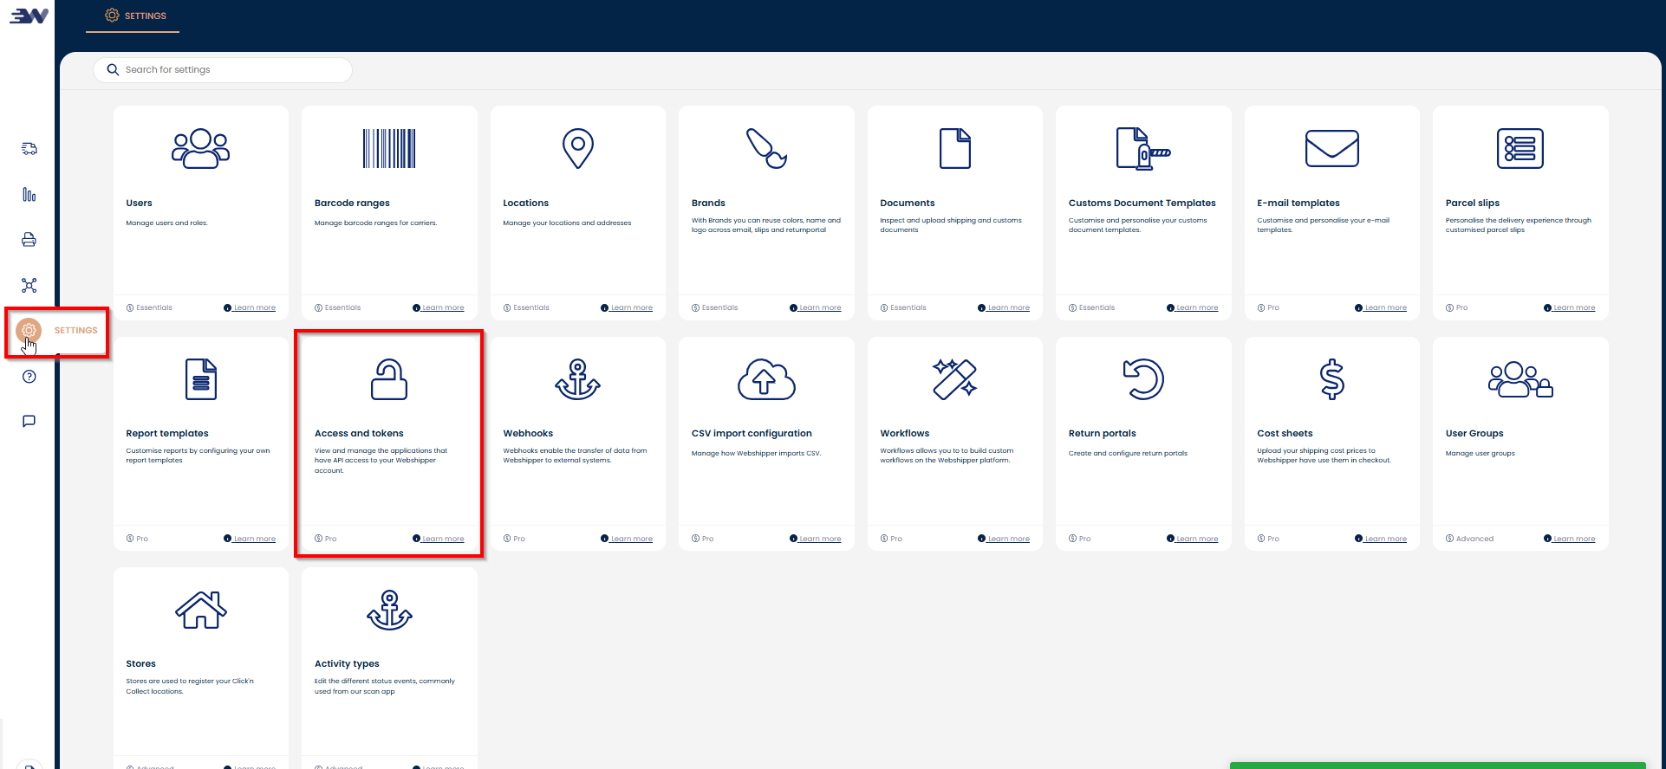Screen dimensions: 1666x769
Task: Open Locations via the map pin icon
Action: click(577, 148)
